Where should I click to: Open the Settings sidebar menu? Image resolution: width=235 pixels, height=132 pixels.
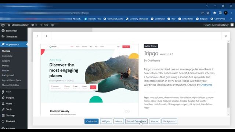point(10,115)
